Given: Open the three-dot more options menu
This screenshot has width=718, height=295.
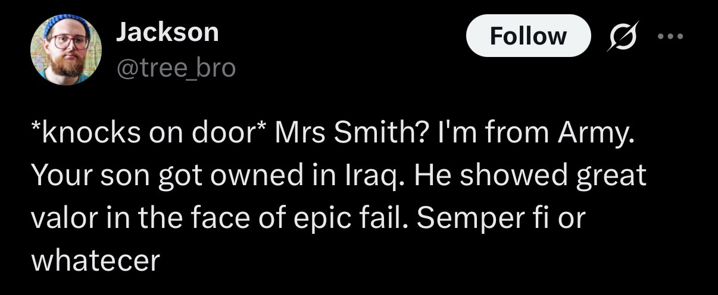Looking at the screenshot, I should point(671,36).
